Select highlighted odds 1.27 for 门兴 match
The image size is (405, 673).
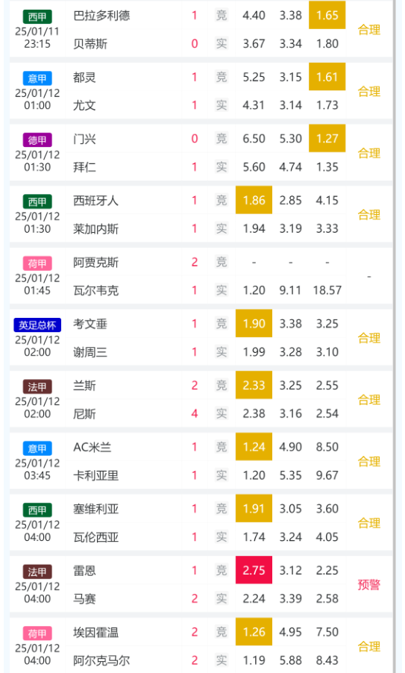click(x=327, y=139)
